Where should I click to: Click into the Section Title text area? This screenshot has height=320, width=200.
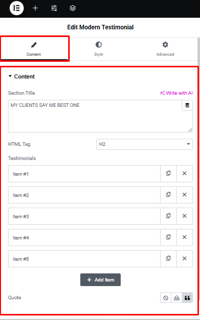95,116
